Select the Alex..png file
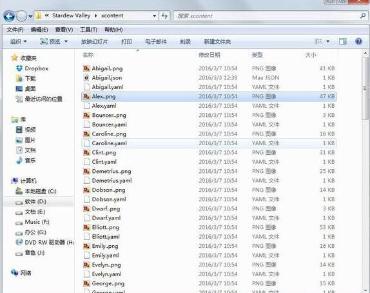 point(209,96)
